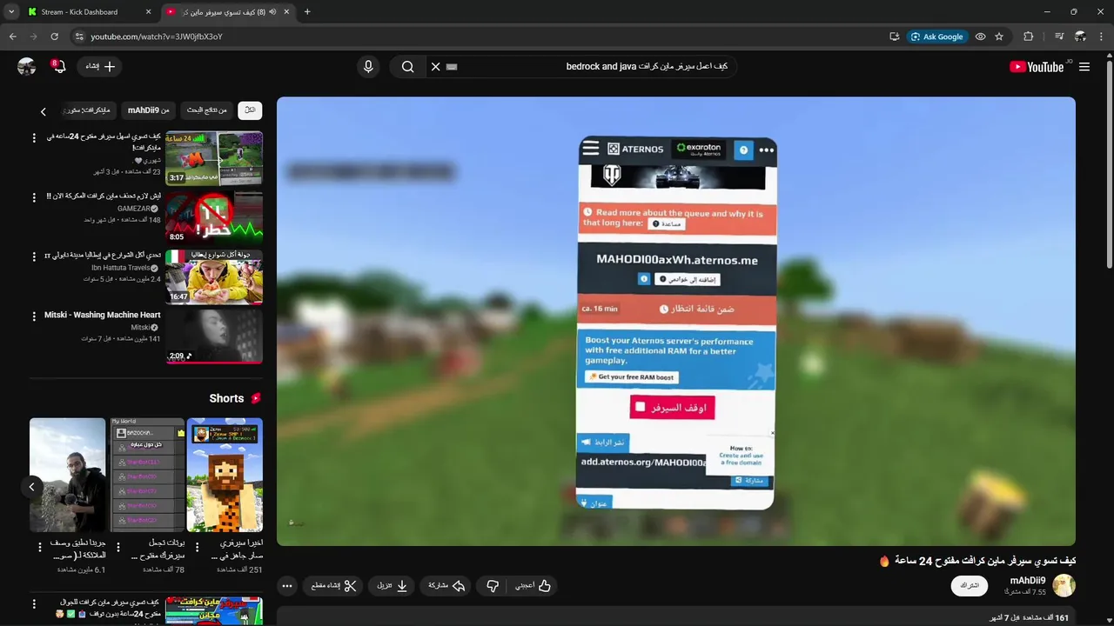This screenshot has height=626, width=1114.
Task: Open YouTube notifications bell
Action: 58,66
